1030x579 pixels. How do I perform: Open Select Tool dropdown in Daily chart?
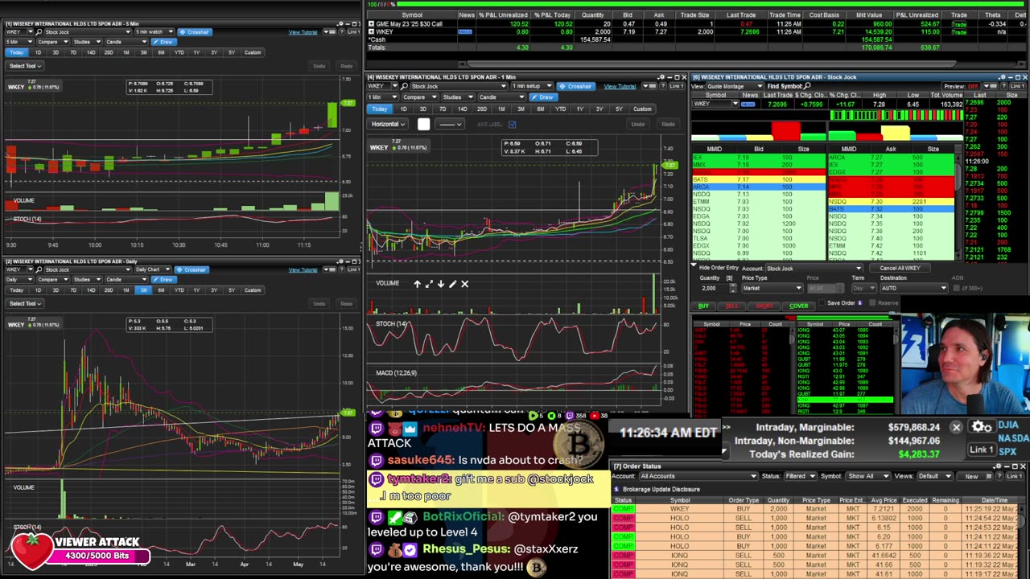24,303
